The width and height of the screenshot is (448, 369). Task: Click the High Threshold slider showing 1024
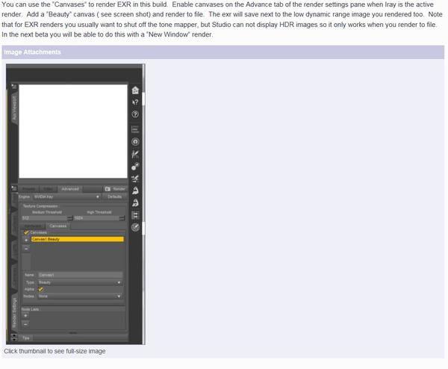click(x=96, y=218)
